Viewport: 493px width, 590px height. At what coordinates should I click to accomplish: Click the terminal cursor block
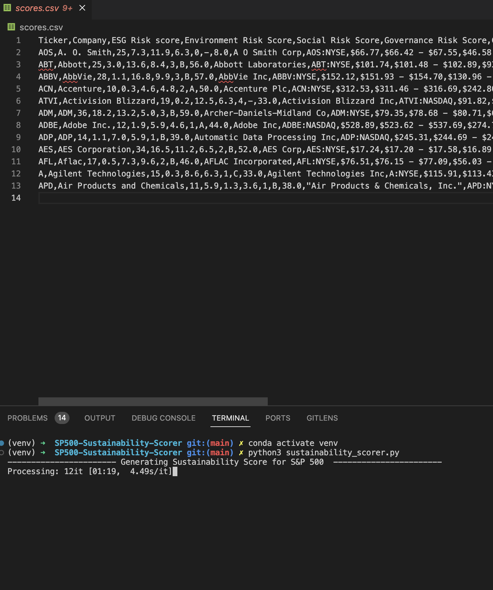tap(175, 471)
